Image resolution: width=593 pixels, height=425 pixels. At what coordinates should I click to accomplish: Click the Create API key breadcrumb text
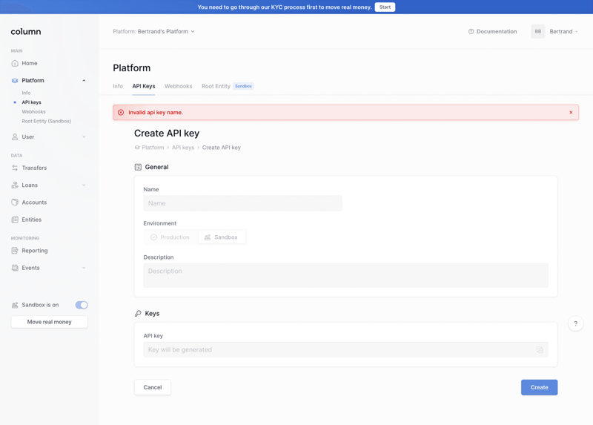click(x=221, y=148)
